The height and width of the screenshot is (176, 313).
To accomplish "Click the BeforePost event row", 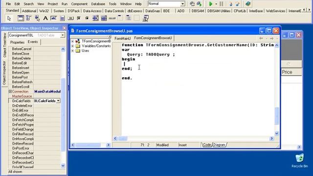I will coord(34,77).
